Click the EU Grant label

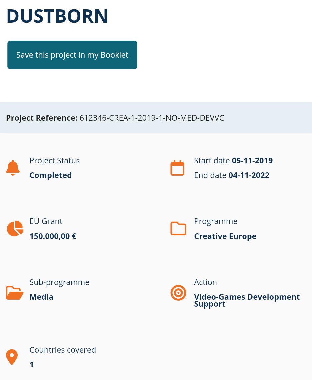[46, 221]
